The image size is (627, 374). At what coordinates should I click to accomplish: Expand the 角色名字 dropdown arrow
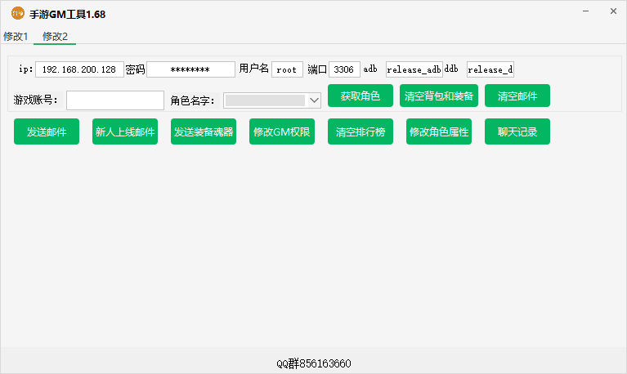pyautogui.click(x=314, y=100)
